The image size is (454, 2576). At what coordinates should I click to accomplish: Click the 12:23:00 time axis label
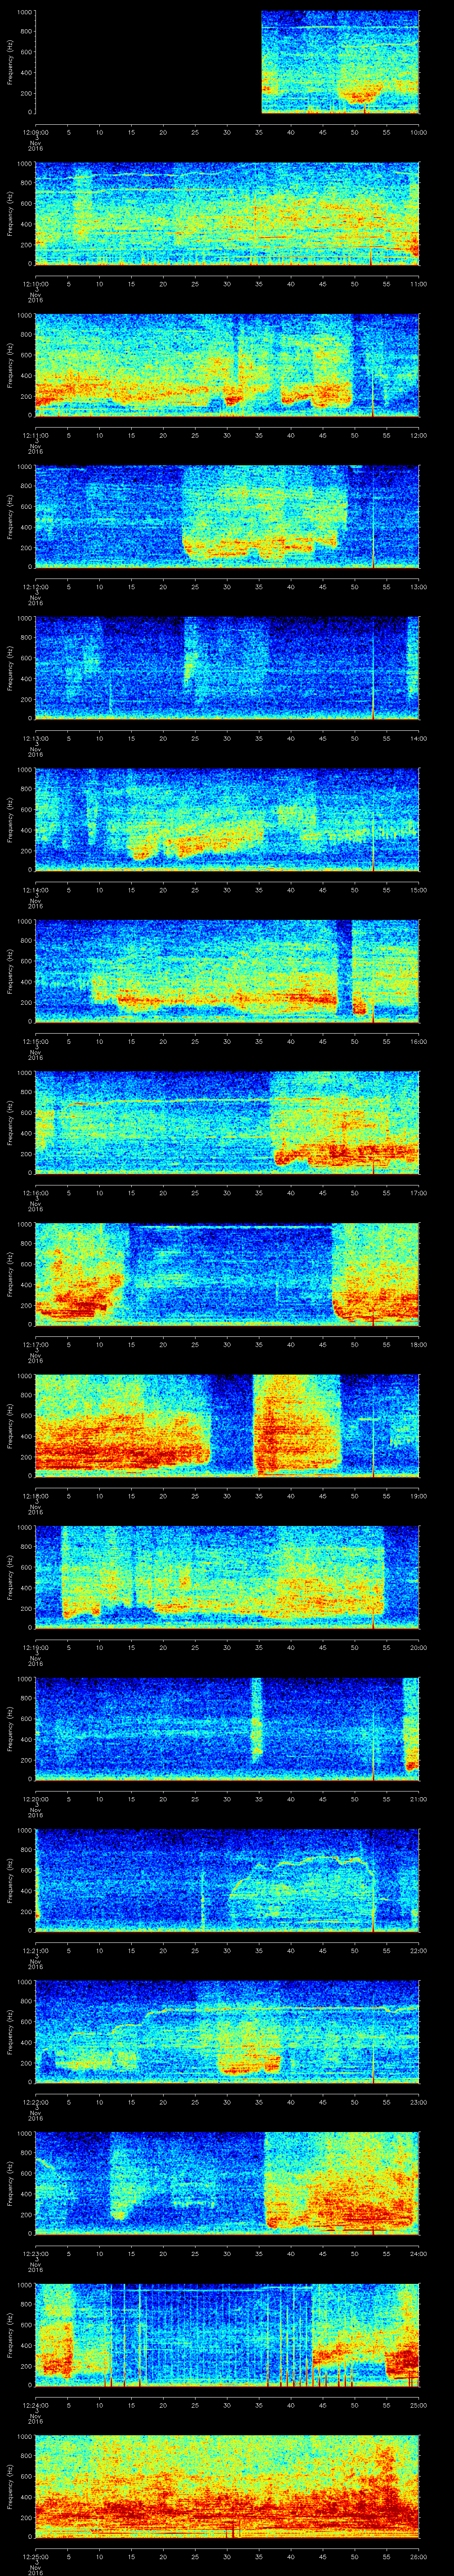[x=36, y=2253]
